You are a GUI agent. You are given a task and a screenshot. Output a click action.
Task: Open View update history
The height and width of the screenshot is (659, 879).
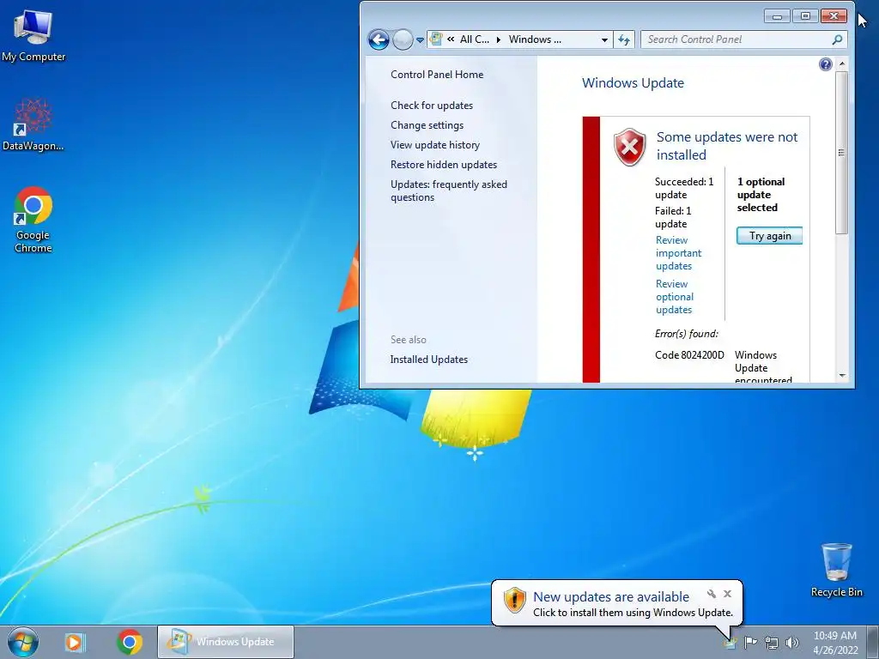[x=435, y=144]
